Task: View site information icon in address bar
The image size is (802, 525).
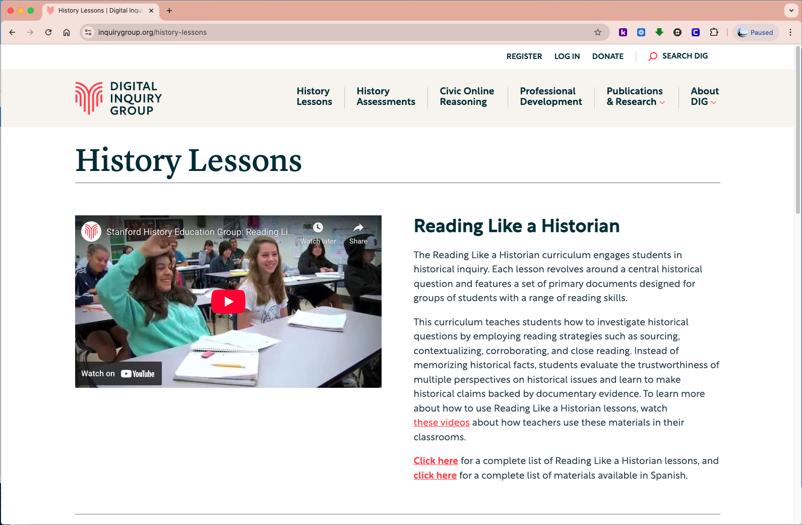Action: [x=88, y=32]
